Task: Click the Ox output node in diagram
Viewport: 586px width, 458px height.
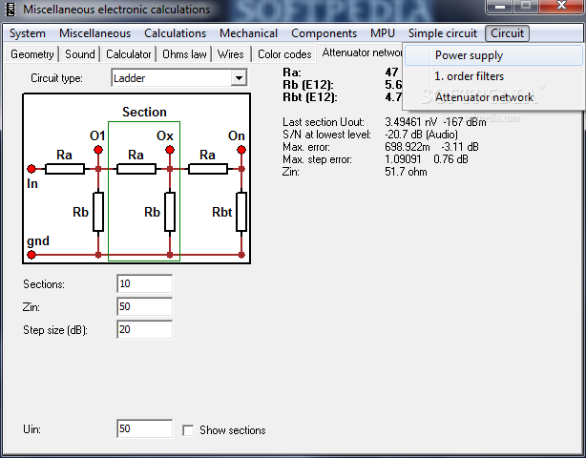Action: coord(170,150)
